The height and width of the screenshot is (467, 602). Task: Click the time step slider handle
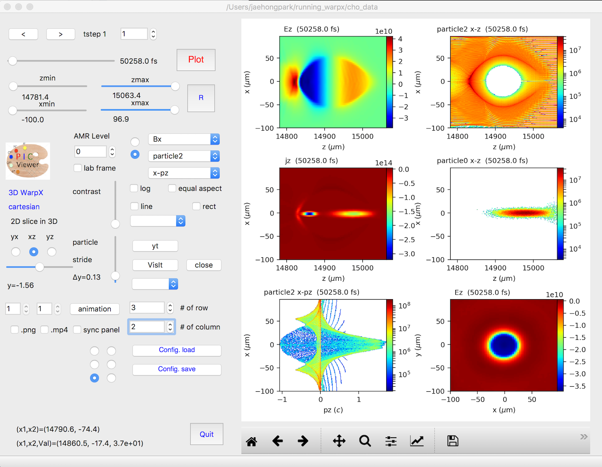pyautogui.click(x=13, y=61)
